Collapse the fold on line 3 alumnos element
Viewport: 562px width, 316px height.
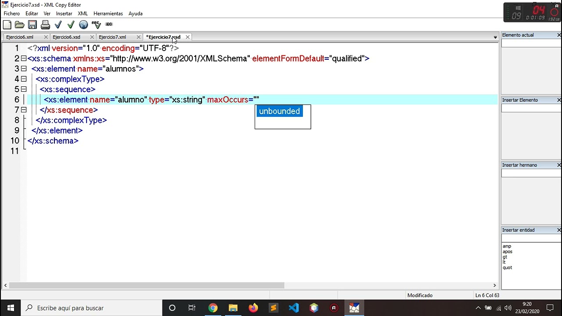(24, 68)
